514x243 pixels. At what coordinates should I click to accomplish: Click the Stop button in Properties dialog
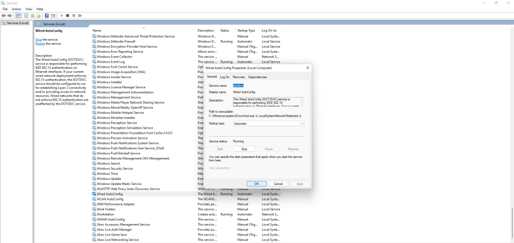coord(244,149)
